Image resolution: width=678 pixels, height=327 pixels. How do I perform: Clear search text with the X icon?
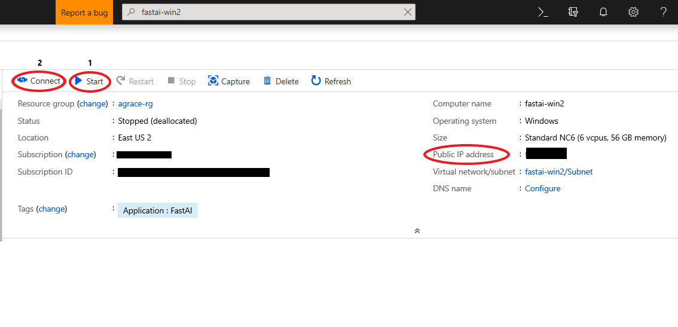(408, 12)
